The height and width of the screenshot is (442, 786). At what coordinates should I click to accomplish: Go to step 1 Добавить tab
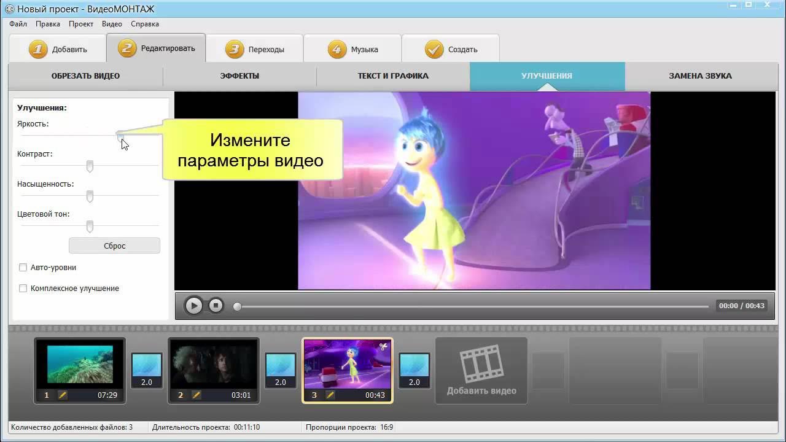point(58,49)
